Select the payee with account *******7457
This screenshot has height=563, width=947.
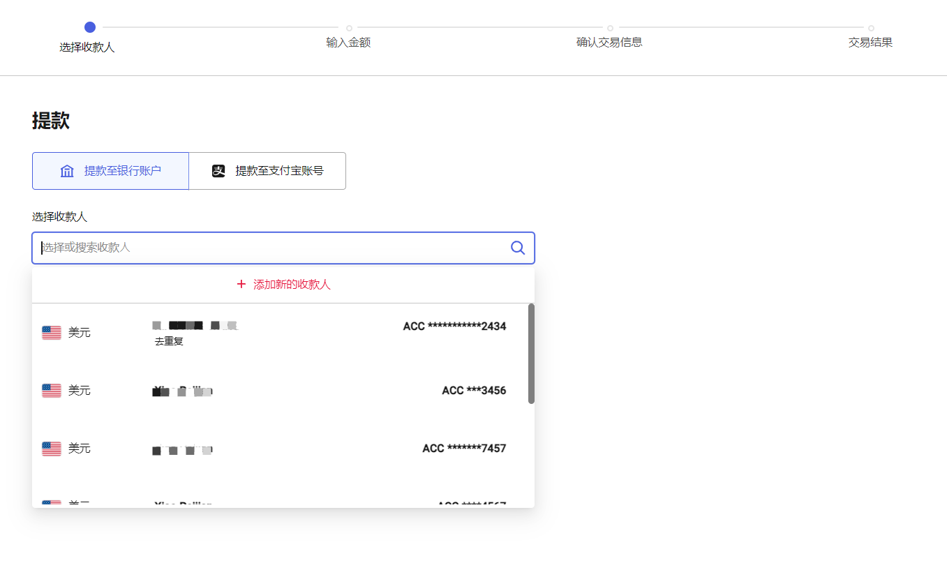click(x=283, y=449)
